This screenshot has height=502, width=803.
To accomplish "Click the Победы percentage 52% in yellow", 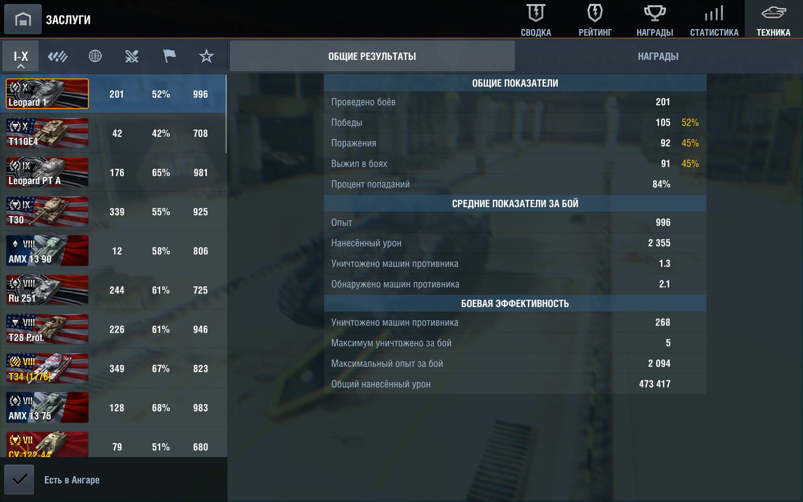I will [x=690, y=122].
